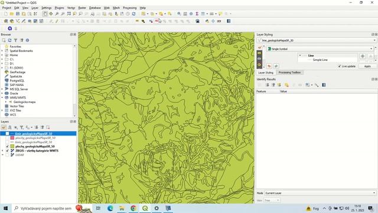Expand all layers icon in Layers panel
378x213 pixels.
click(37, 128)
